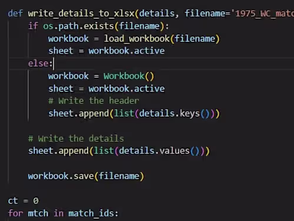Click the ct = 0 assignment
This screenshot has width=294, height=221.
tap(24, 201)
